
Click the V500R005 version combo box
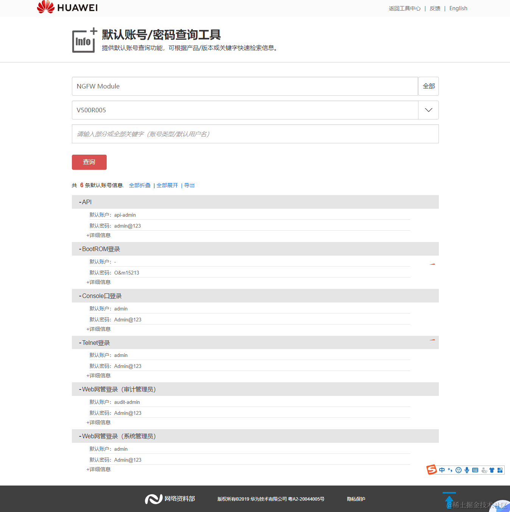245,110
